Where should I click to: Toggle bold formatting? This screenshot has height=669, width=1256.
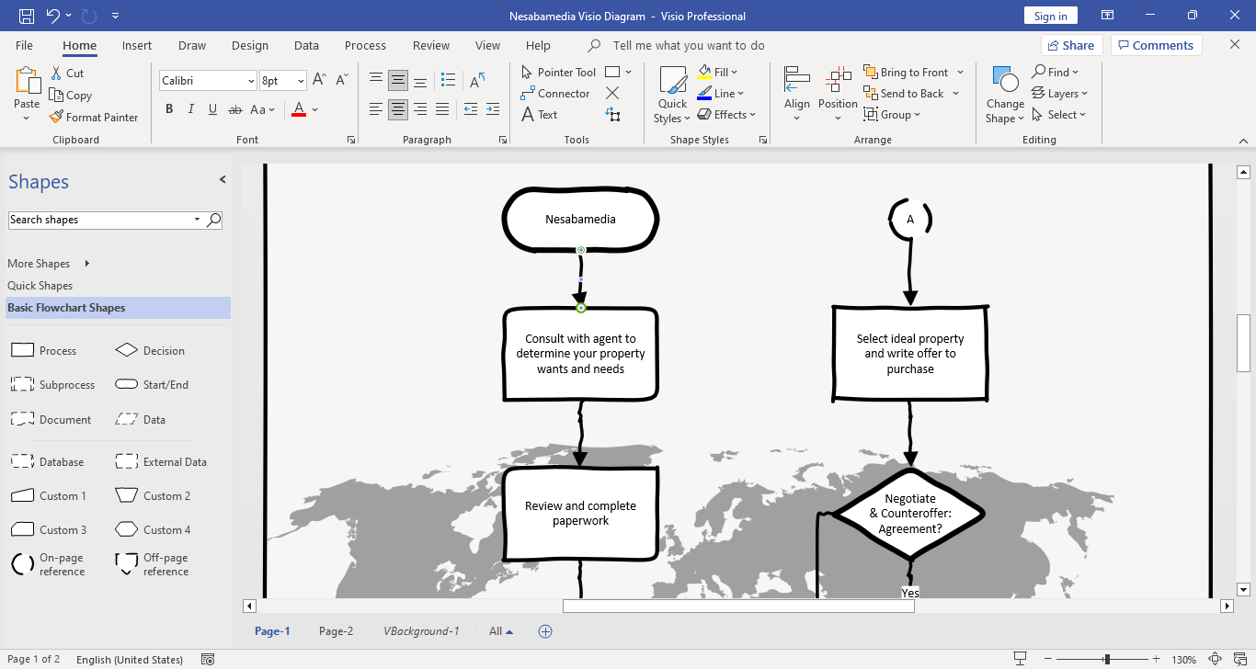tap(169, 109)
